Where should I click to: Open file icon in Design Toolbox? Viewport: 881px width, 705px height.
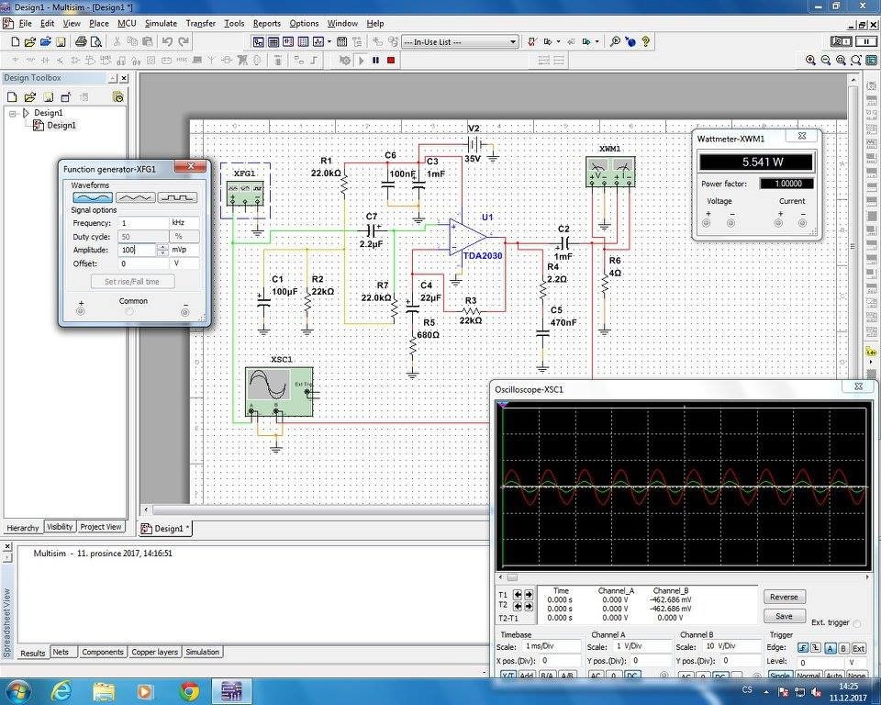point(29,96)
